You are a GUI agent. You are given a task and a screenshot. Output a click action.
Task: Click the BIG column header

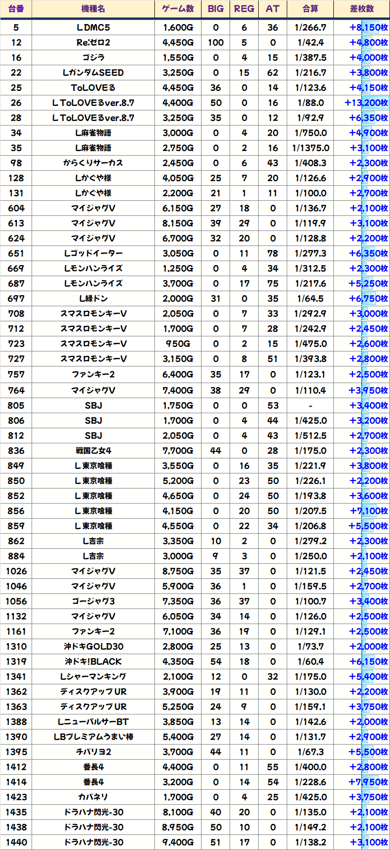click(216, 9)
